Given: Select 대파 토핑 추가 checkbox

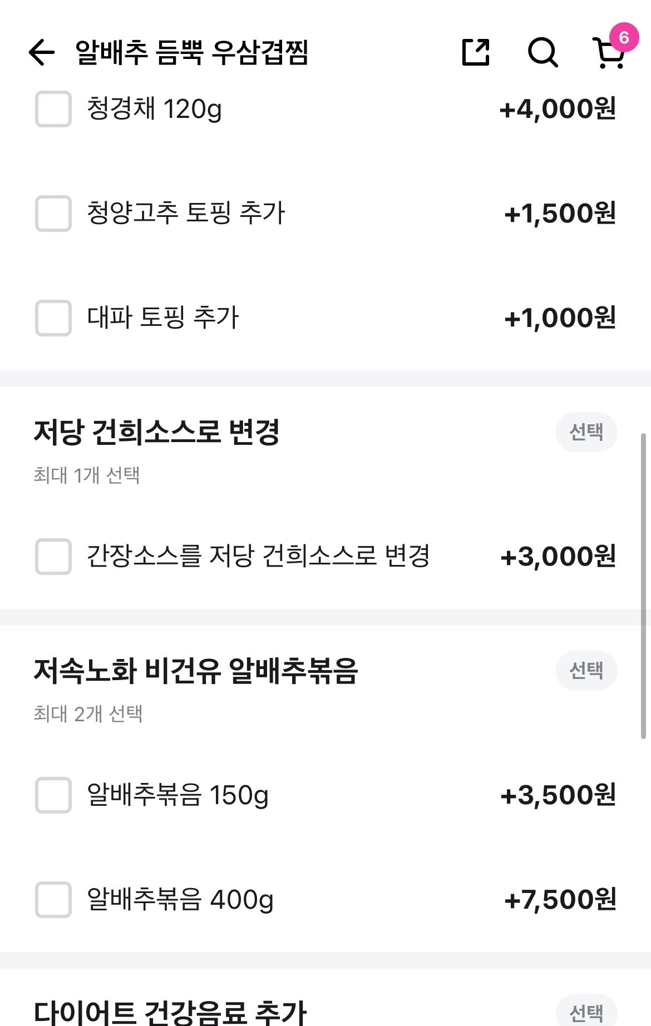Looking at the screenshot, I should pos(53,318).
